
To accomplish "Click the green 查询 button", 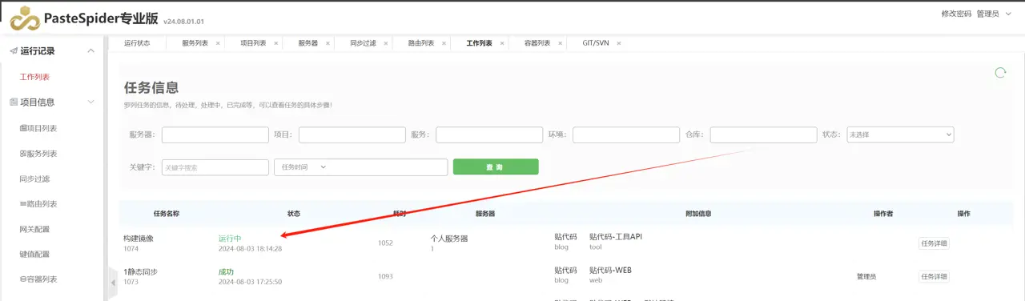I will (x=496, y=167).
